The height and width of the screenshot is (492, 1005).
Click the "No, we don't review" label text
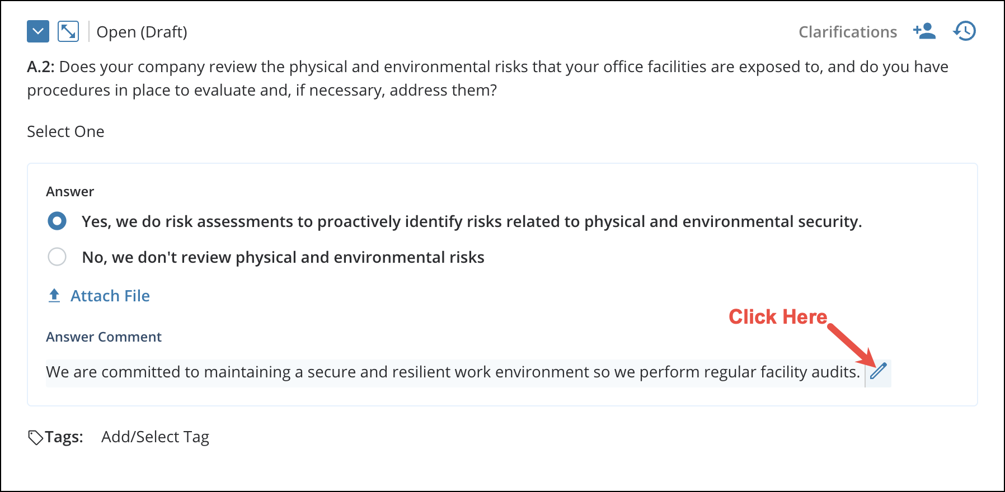click(x=283, y=257)
